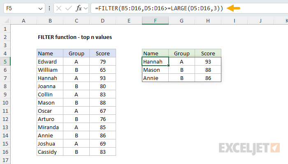Select row 16 header

pyautogui.click(x=5, y=152)
